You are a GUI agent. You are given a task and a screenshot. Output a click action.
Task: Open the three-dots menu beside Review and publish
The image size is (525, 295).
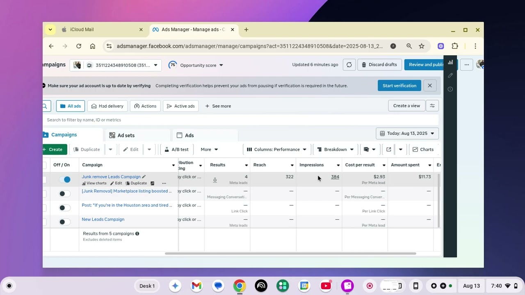[x=466, y=65]
